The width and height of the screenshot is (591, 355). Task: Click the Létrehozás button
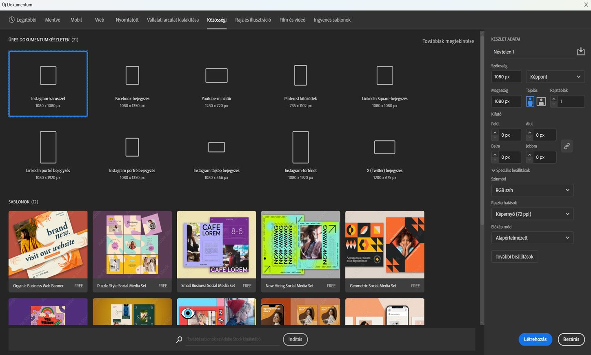(535, 339)
